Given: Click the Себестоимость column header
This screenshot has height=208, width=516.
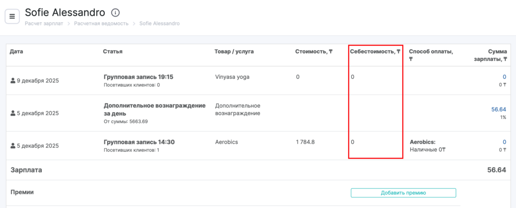Looking at the screenshot, I should coord(375,52).
